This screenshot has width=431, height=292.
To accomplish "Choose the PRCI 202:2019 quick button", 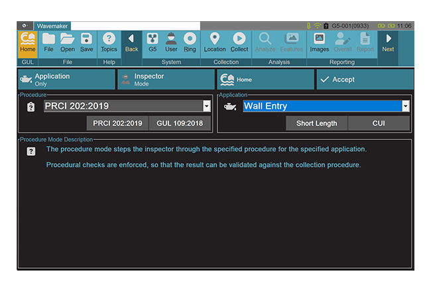I will click(117, 123).
